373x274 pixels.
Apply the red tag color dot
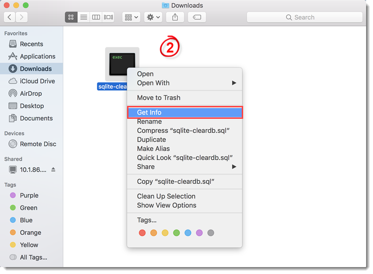pos(142,233)
